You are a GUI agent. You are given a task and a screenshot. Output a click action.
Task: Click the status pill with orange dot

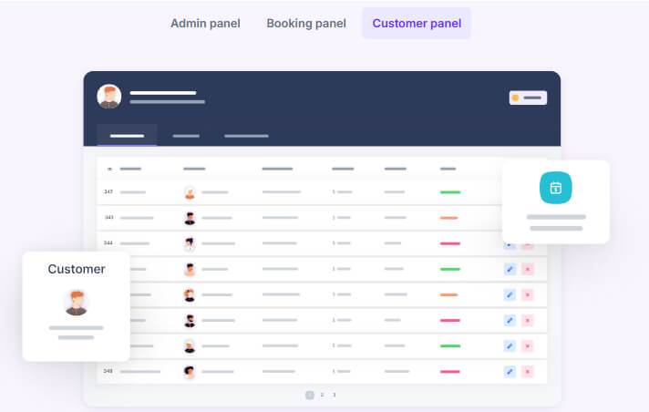tap(528, 98)
